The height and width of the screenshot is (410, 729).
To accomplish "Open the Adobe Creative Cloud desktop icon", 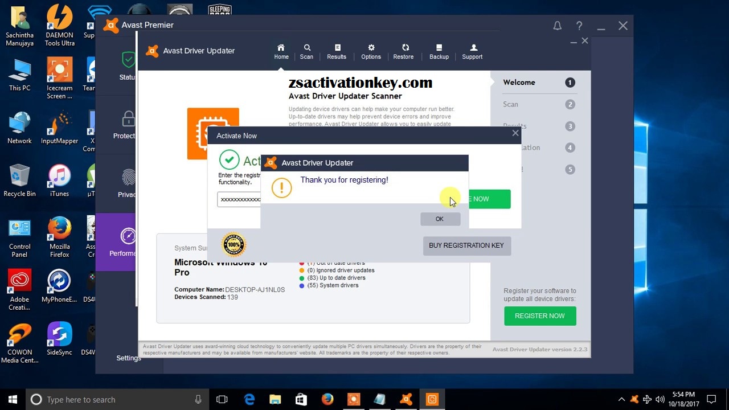I will [x=19, y=290].
